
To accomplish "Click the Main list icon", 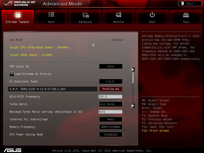I will (51, 15).
